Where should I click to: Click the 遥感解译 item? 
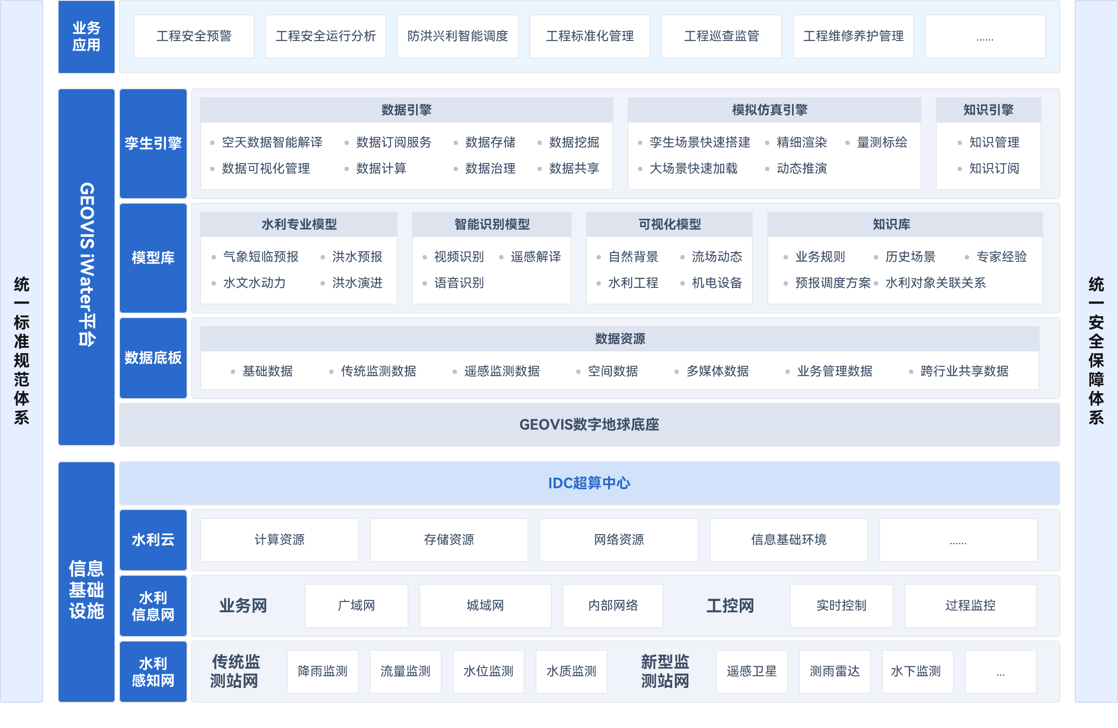click(536, 257)
